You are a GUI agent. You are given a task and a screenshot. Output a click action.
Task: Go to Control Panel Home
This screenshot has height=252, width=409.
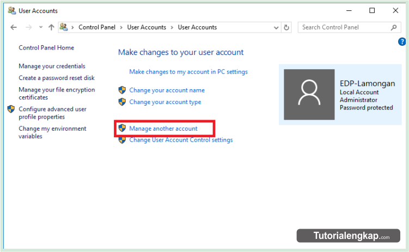[46, 48]
